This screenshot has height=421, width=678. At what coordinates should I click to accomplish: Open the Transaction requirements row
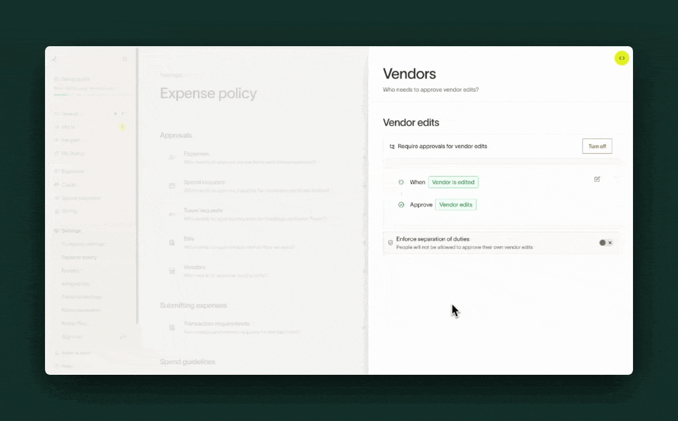[264, 327]
